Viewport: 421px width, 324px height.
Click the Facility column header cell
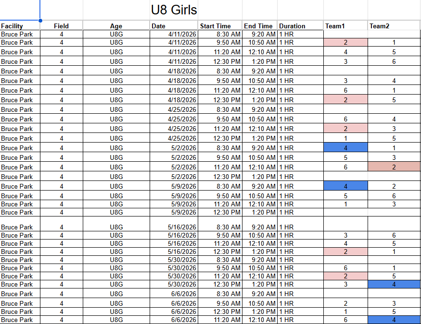20,26
